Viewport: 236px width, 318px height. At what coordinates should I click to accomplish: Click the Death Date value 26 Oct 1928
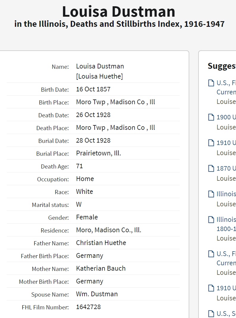click(x=93, y=115)
